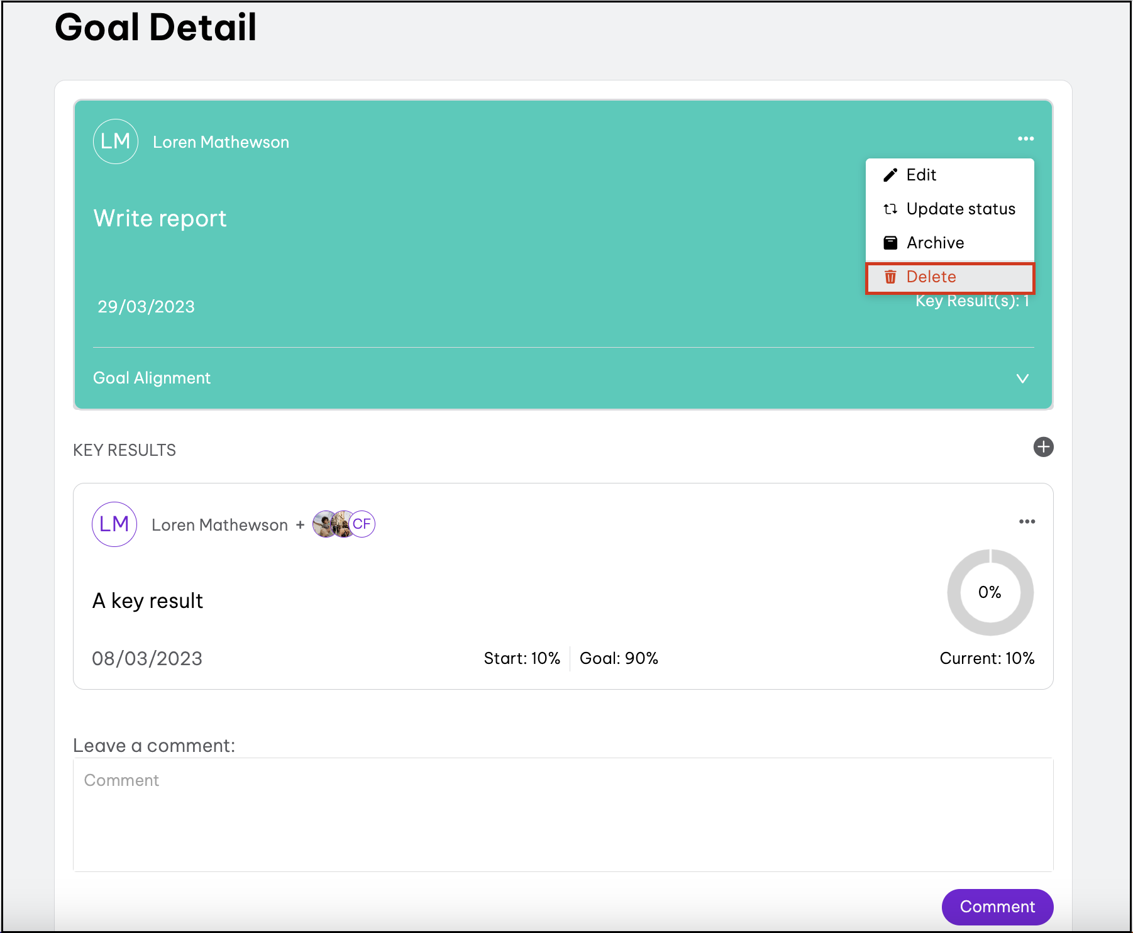Click the LM avatar in the goal header
This screenshot has height=933, width=1133.
tap(116, 141)
